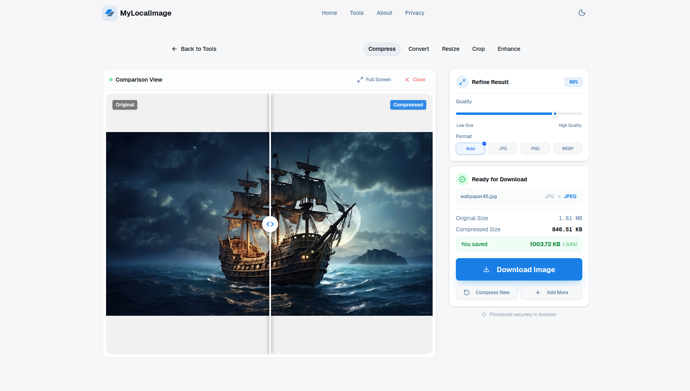Switch format selection to PNG
Image resolution: width=690 pixels, height=391 pixels.
coord(535,148)
